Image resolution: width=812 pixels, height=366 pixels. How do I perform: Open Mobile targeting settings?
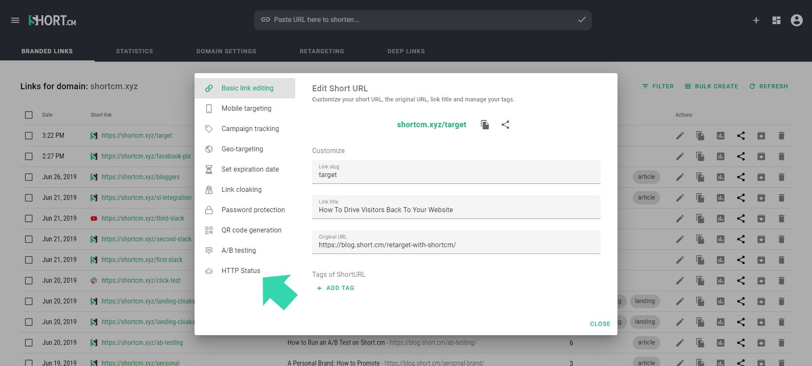245,109
